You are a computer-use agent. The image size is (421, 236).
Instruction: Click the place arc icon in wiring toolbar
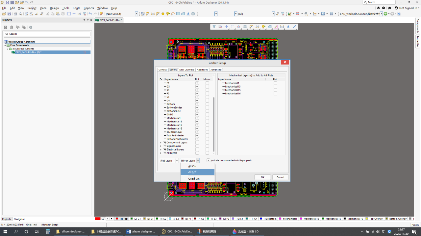click(173, 14)
